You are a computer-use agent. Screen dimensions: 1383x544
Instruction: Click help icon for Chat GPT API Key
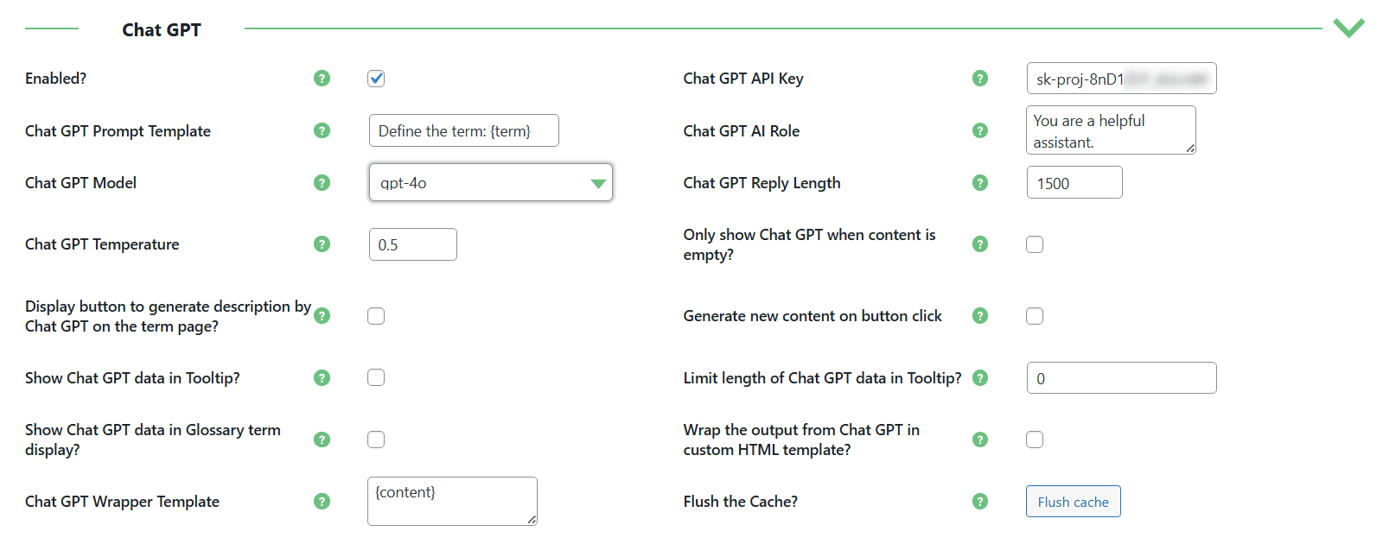pos(979,79)
